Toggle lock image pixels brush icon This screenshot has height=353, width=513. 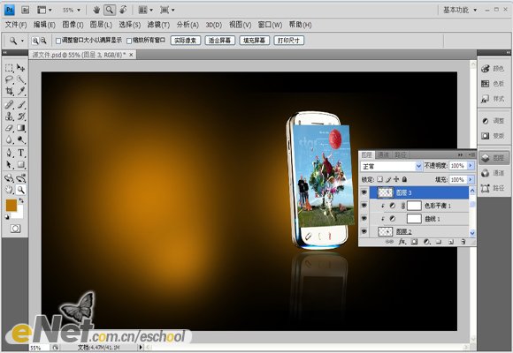(x=388, y=179)
